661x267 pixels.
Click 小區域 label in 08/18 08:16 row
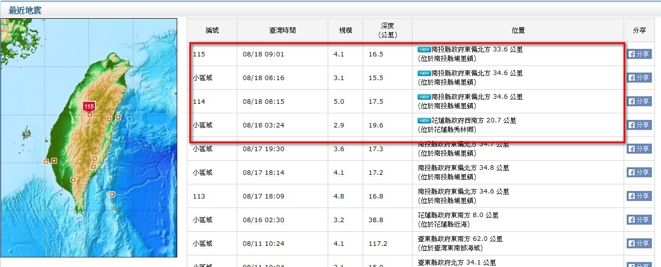(202, 78)
